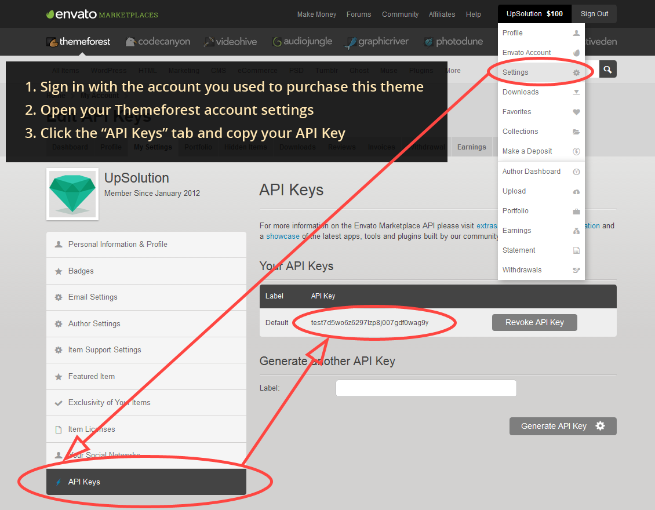The height and width of the screenshot is (510, 655).
Task: Open Personal Information & Profile settings
Action: [146, 245]
